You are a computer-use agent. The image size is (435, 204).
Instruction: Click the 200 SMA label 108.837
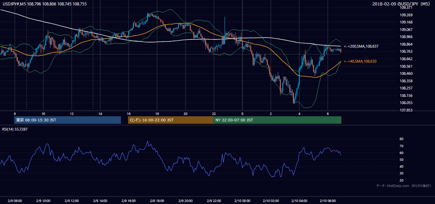coord(361,46)
